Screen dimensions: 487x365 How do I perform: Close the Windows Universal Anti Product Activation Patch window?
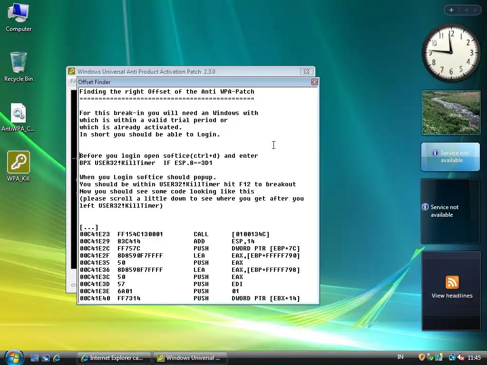click(306, 71)
